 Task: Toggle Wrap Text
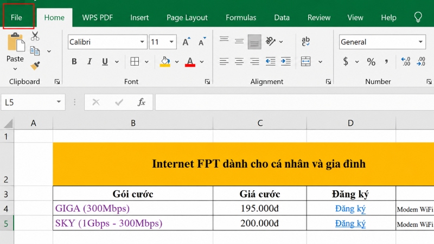305,42
